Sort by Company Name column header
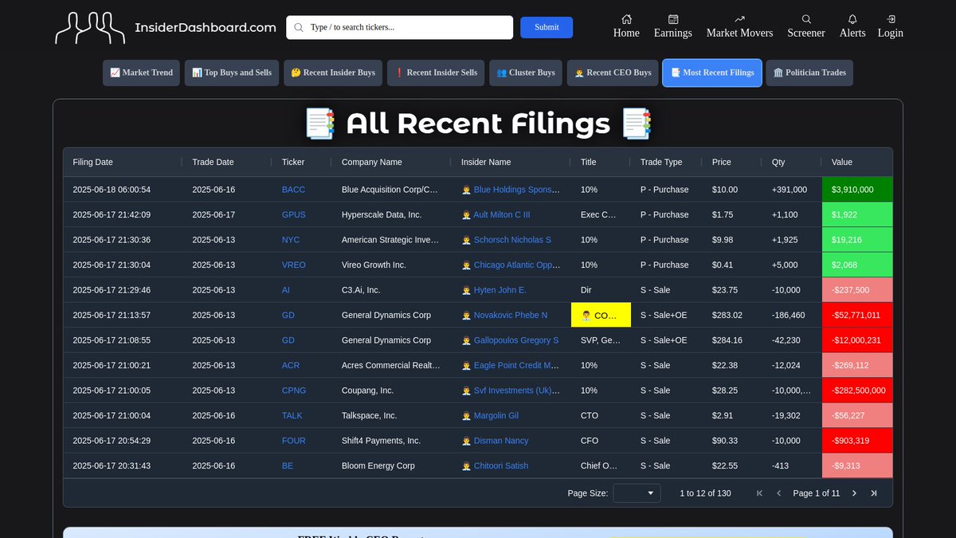The height and width of the screenshot is (538, 956). [x=371, y=162]
